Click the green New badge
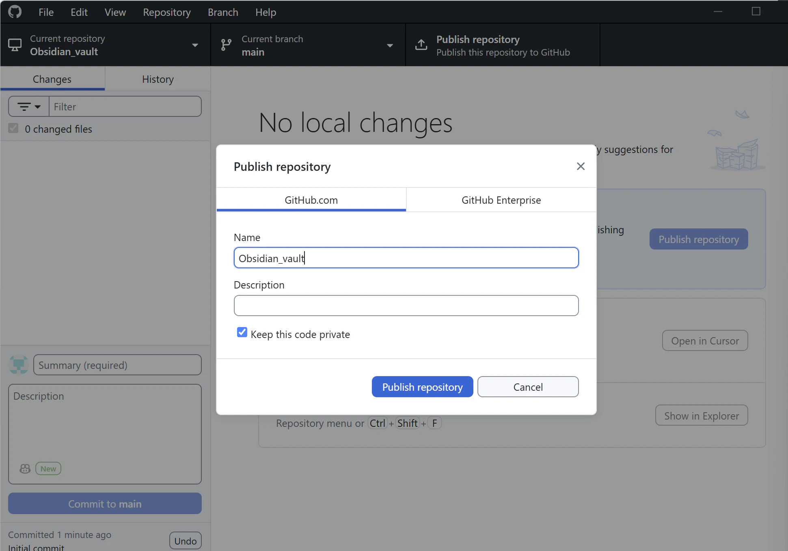The height and width of the screenshot is (551, 788). coord(48,469)
